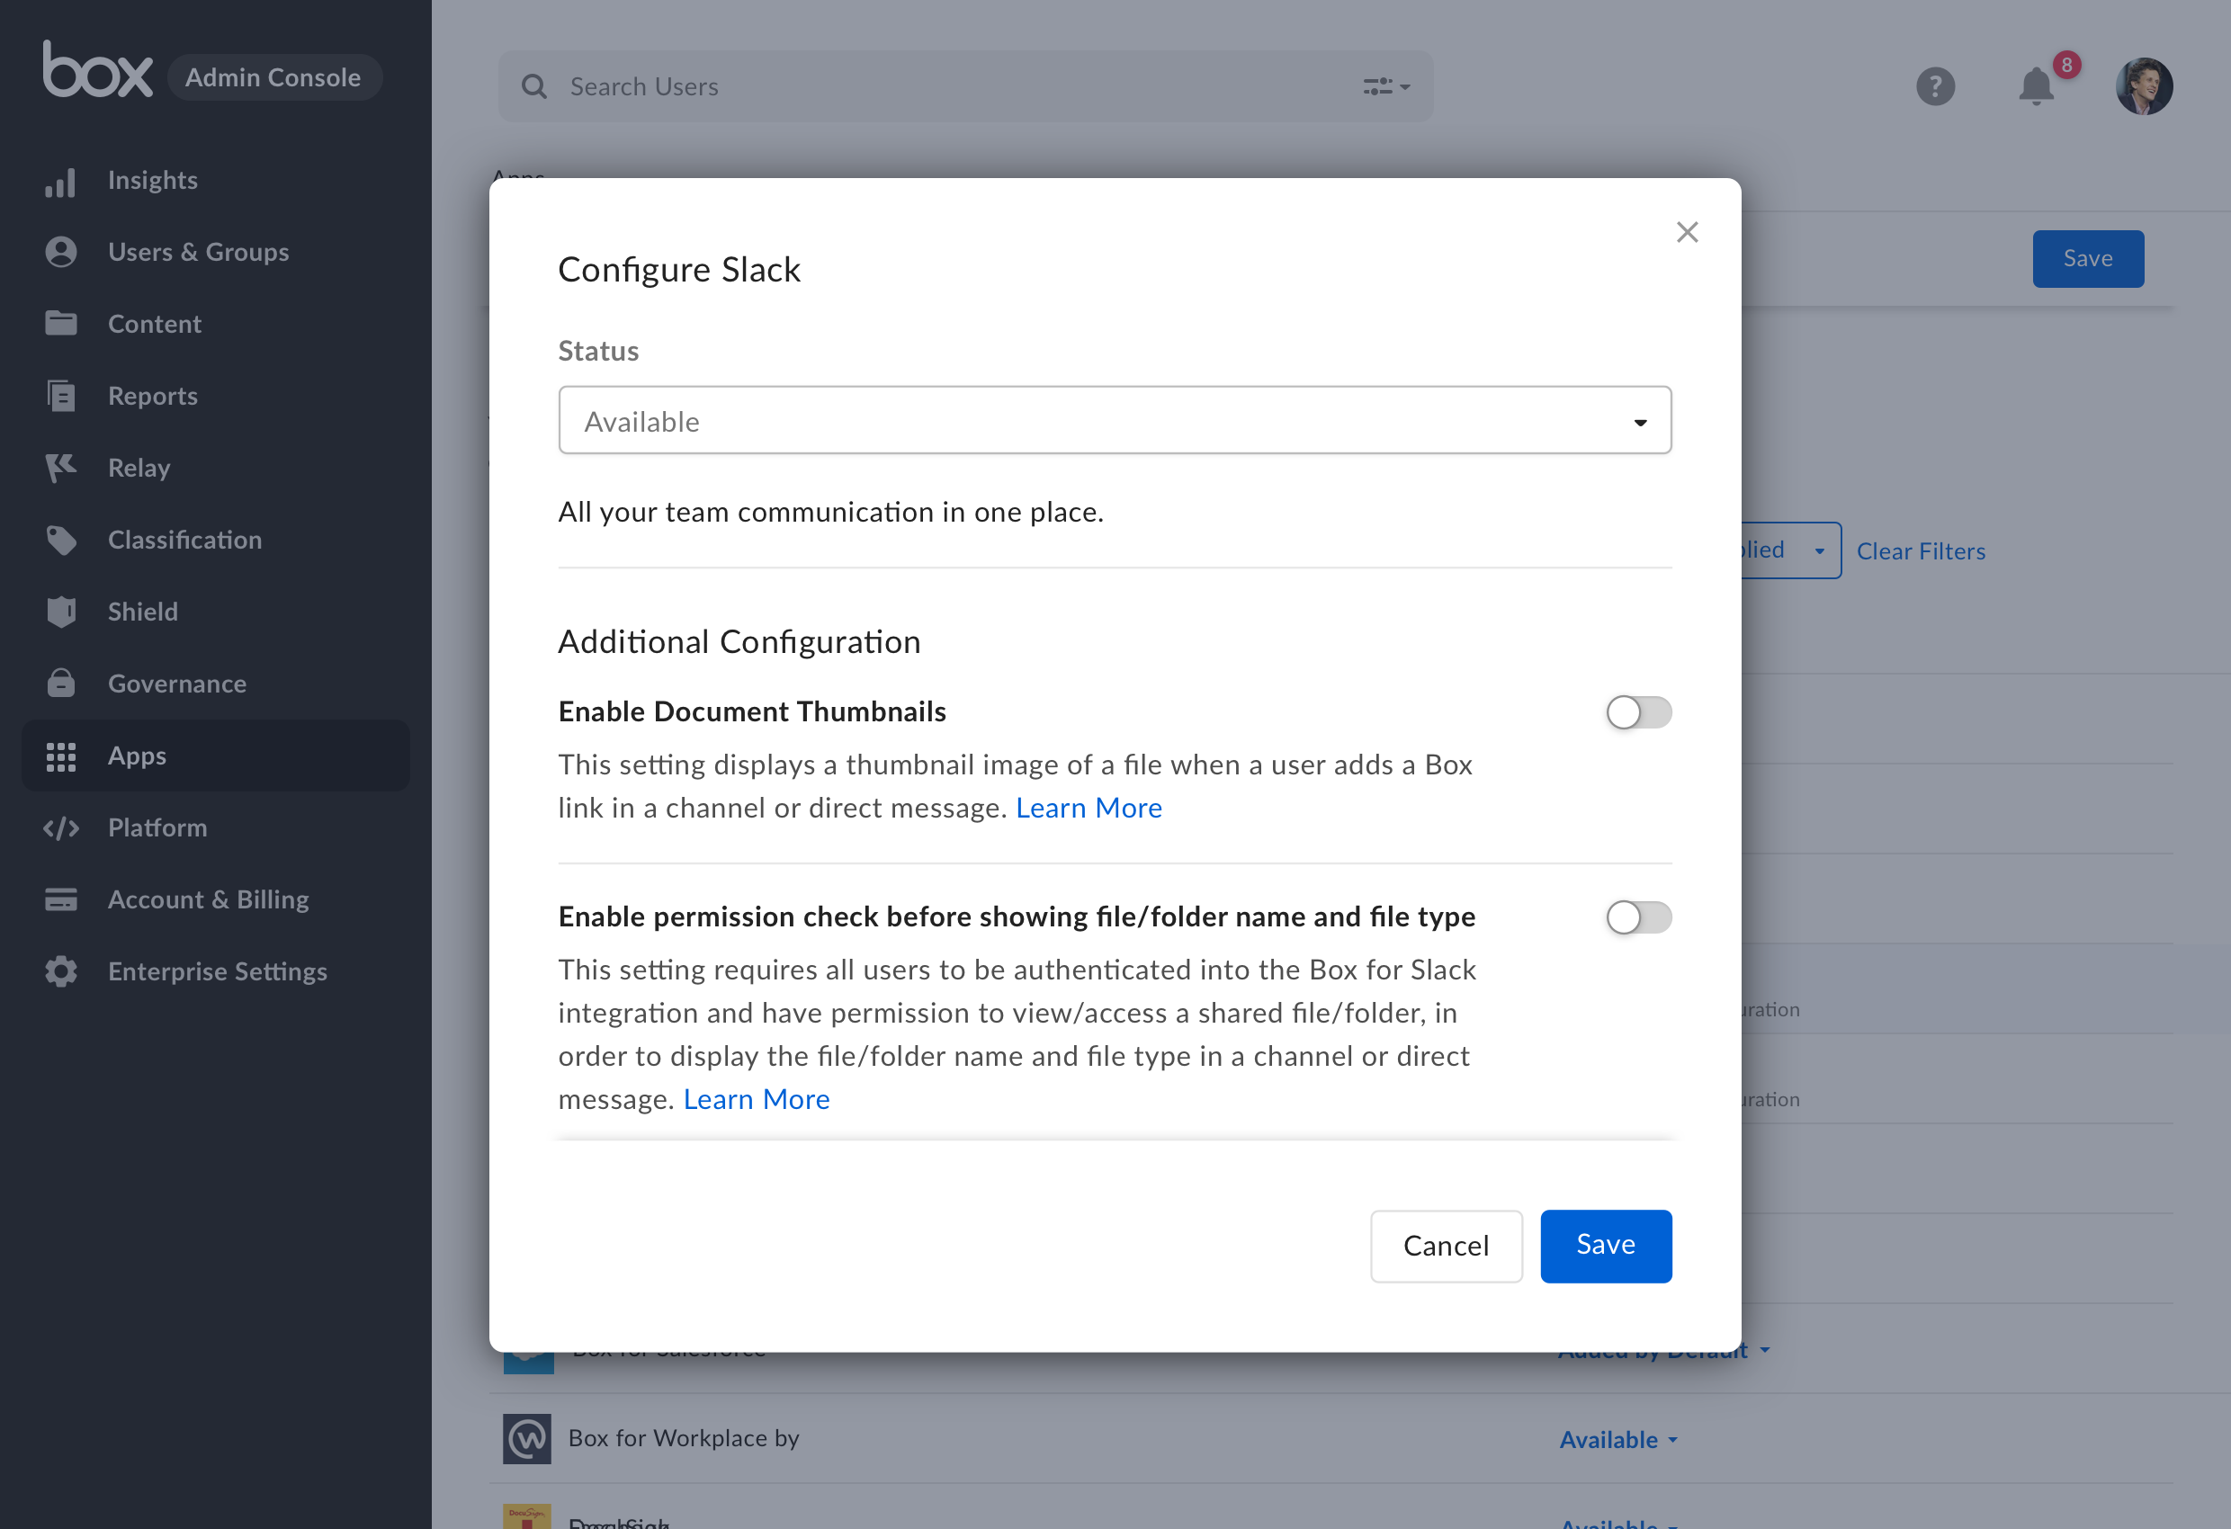Toggle Enable Document Thumbnails switch
This screenshot has height=1529, width=2231.
tap(1639, 712)
